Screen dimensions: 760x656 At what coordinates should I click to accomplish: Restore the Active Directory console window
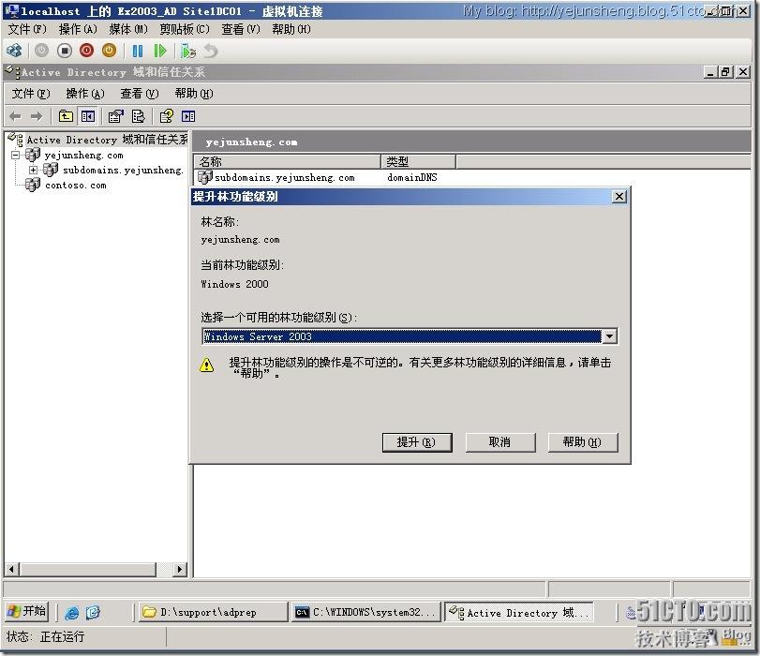(x=725, y=72)
